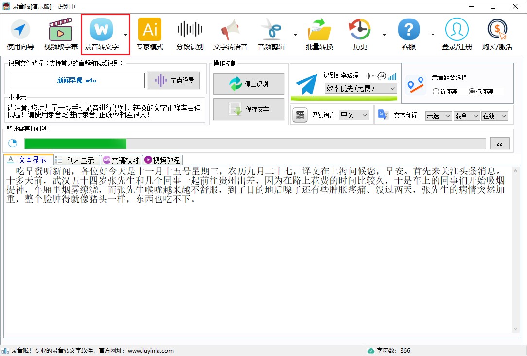Open the 在线 translation mode dropdown

tap(494, 115)
